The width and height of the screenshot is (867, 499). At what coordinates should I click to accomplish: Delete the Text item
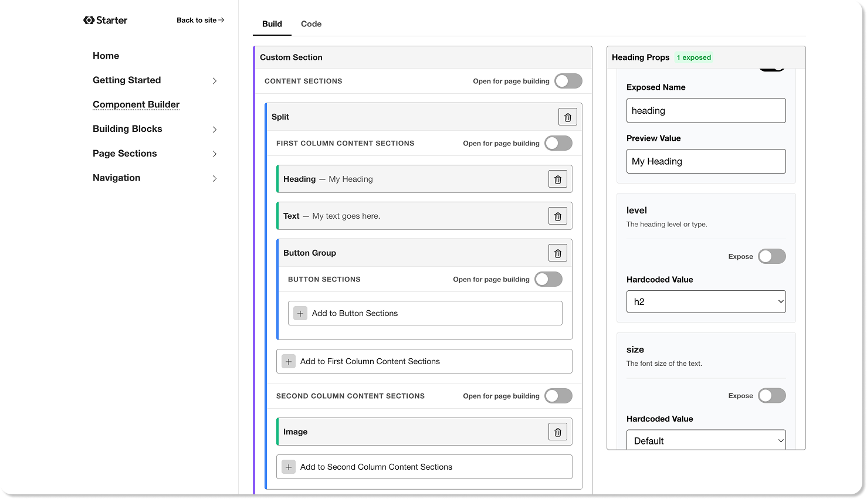(x=557, y=216)
